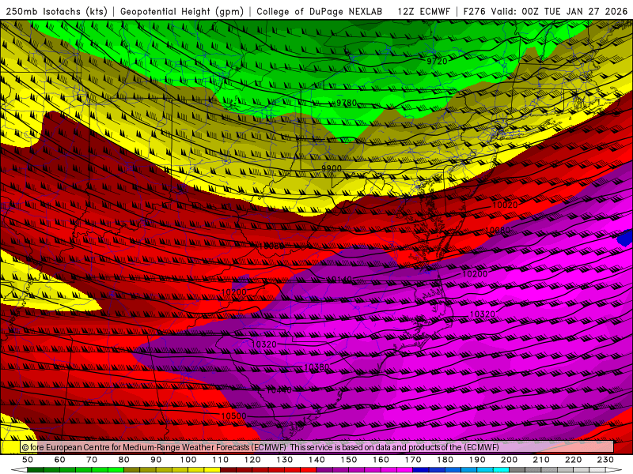Click the 170 value on color scale
633x474 pixels.
[x=413, y=460]
